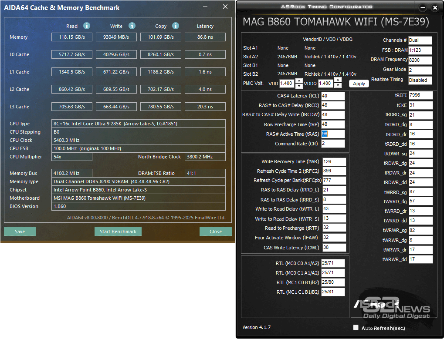Image resolution: width=444 pixels, height=339 pixels.
Task: Click the Read to Precharge tRTP field
Action: click(x=334, y=228)
